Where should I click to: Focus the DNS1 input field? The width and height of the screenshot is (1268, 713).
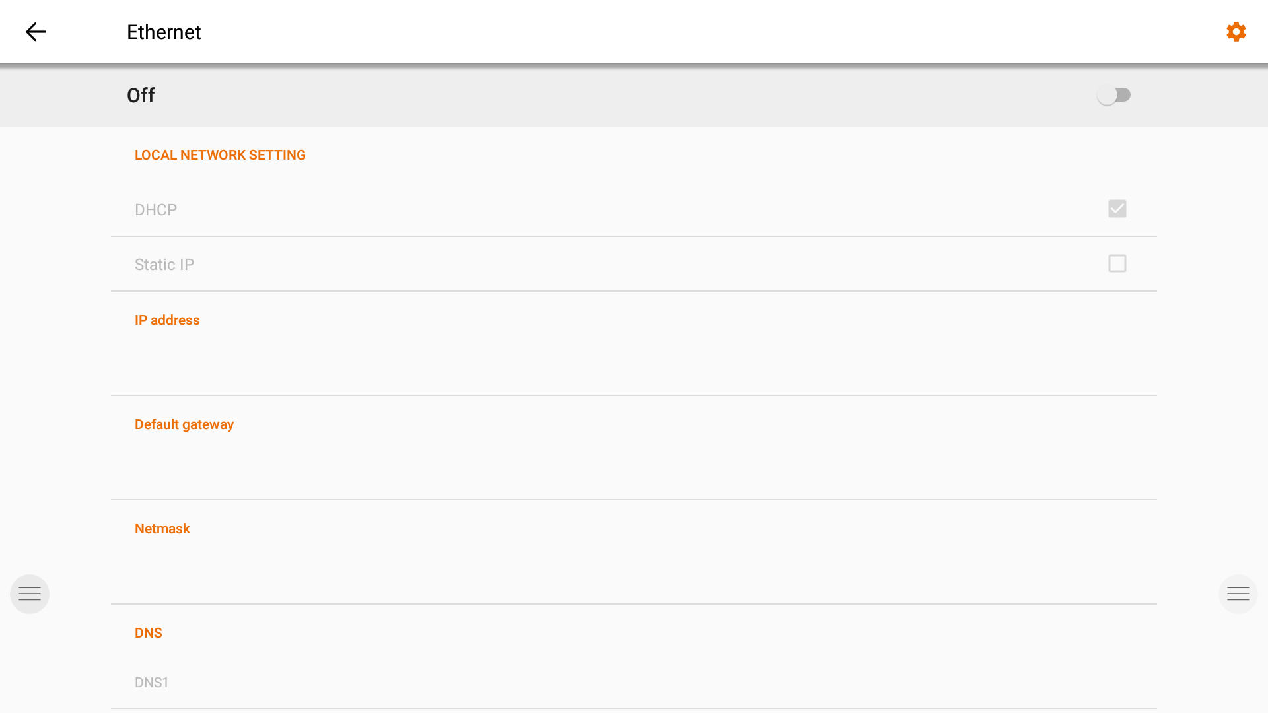click(x=633, y=683)
